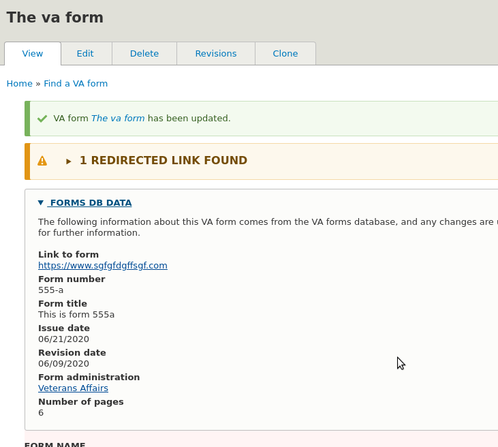
Task: Click the 'Number of pages' label
Action: click(80, 401)
